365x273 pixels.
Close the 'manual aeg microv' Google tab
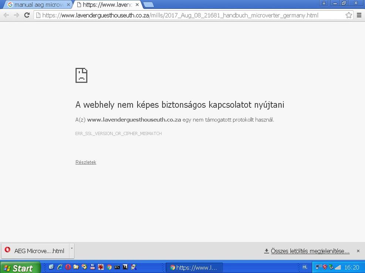tap(68, 5)
